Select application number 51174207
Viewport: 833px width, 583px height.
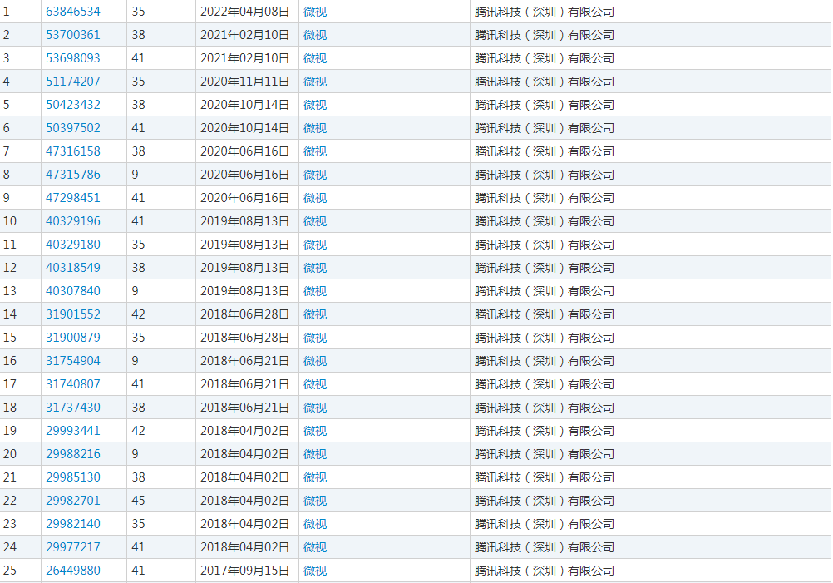click(73, 82)
